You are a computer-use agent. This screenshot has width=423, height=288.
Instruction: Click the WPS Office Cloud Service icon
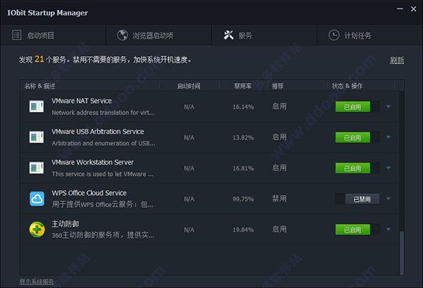[37, 199]
